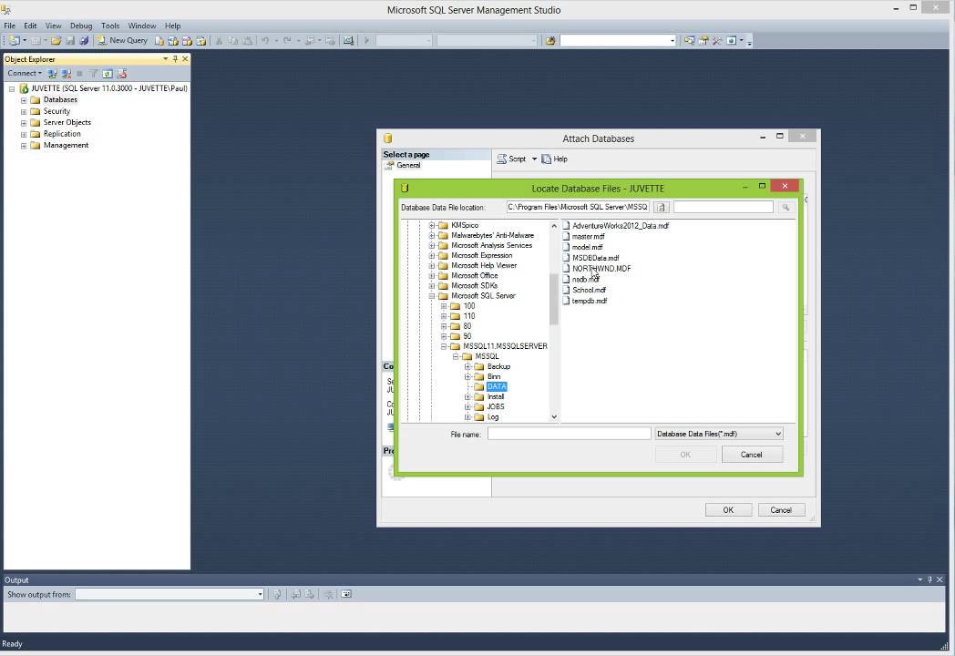
Task: Open the Database Data Files (*.mdf) dropdown
Action: (x=719, y=434)
